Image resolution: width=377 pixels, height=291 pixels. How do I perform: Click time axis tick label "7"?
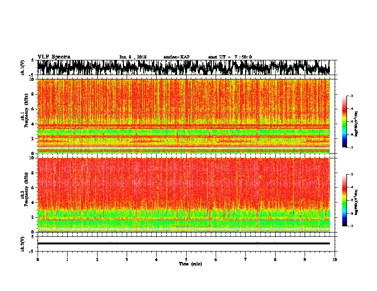click(246, 260)
